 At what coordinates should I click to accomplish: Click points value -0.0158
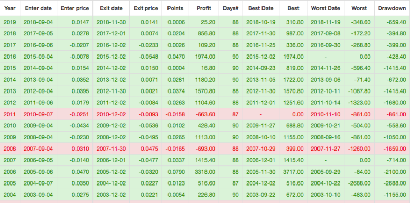(175, 115)
